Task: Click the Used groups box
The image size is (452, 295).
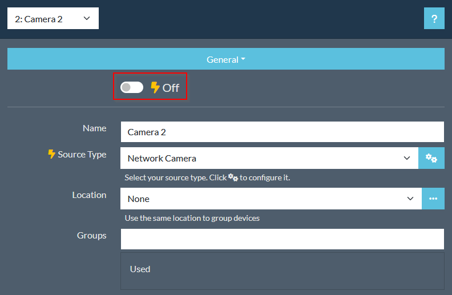Action: point(282,270)
